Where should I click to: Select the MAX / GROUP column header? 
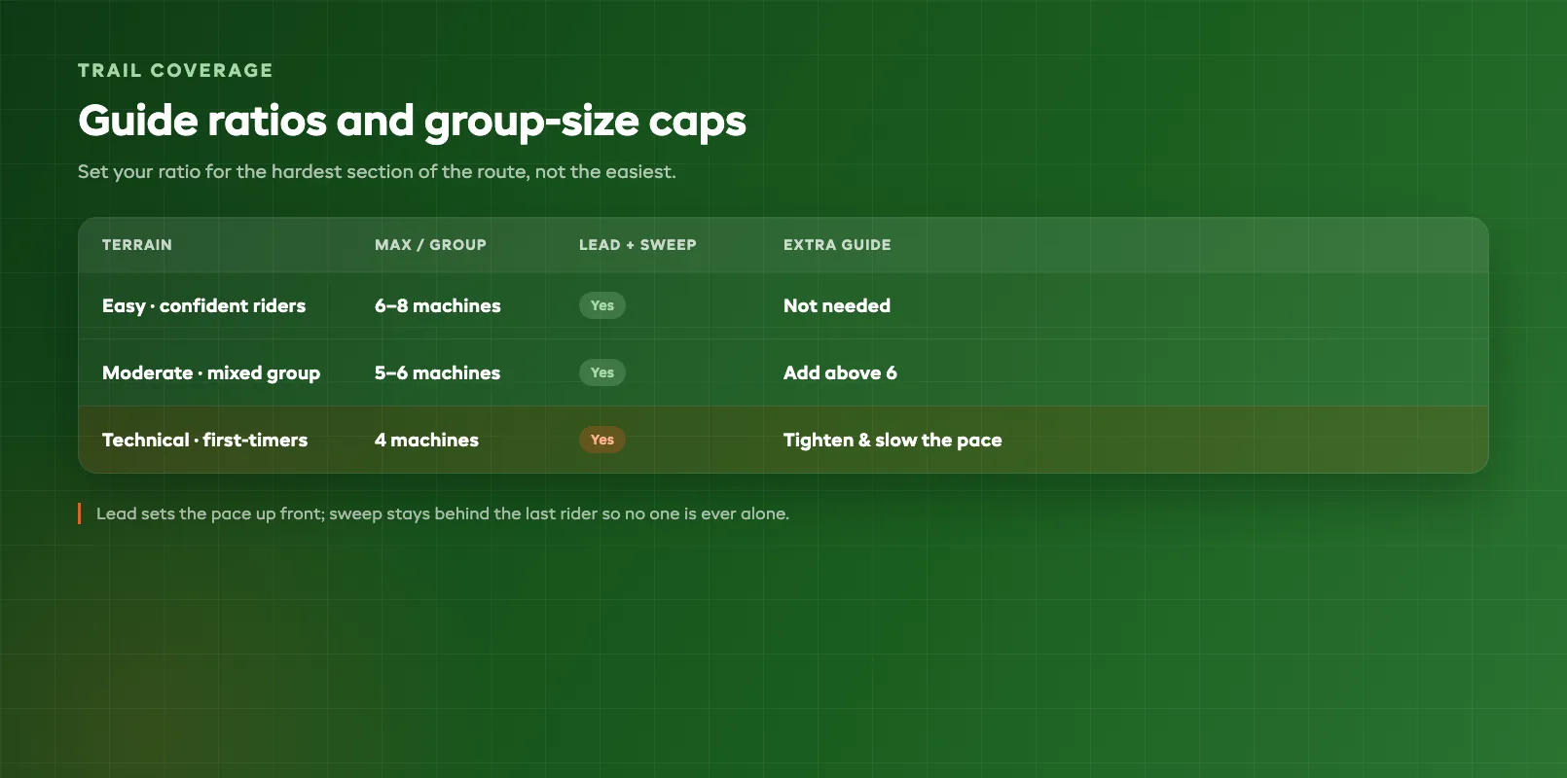430,245
